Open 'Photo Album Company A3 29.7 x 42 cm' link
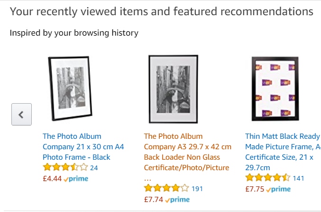The width and height of the screenshot is (321, 212). click(x=187, y=152)
